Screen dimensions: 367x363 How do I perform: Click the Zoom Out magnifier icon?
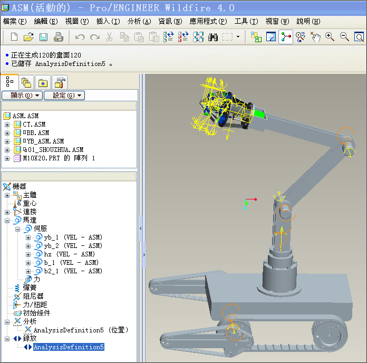pos(344,37)
